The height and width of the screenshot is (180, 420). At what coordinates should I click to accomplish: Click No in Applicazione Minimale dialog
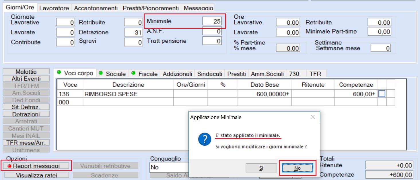[297, 168]
